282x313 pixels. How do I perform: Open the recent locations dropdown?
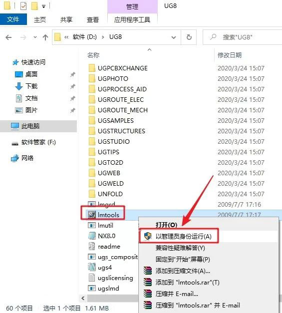coord(35,37)
